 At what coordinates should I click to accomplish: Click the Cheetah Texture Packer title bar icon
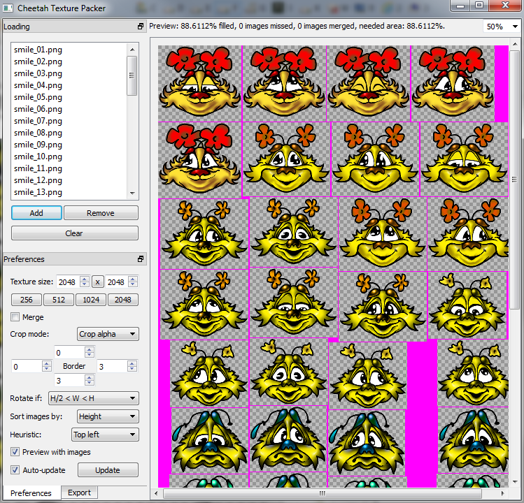click(8, 8)
